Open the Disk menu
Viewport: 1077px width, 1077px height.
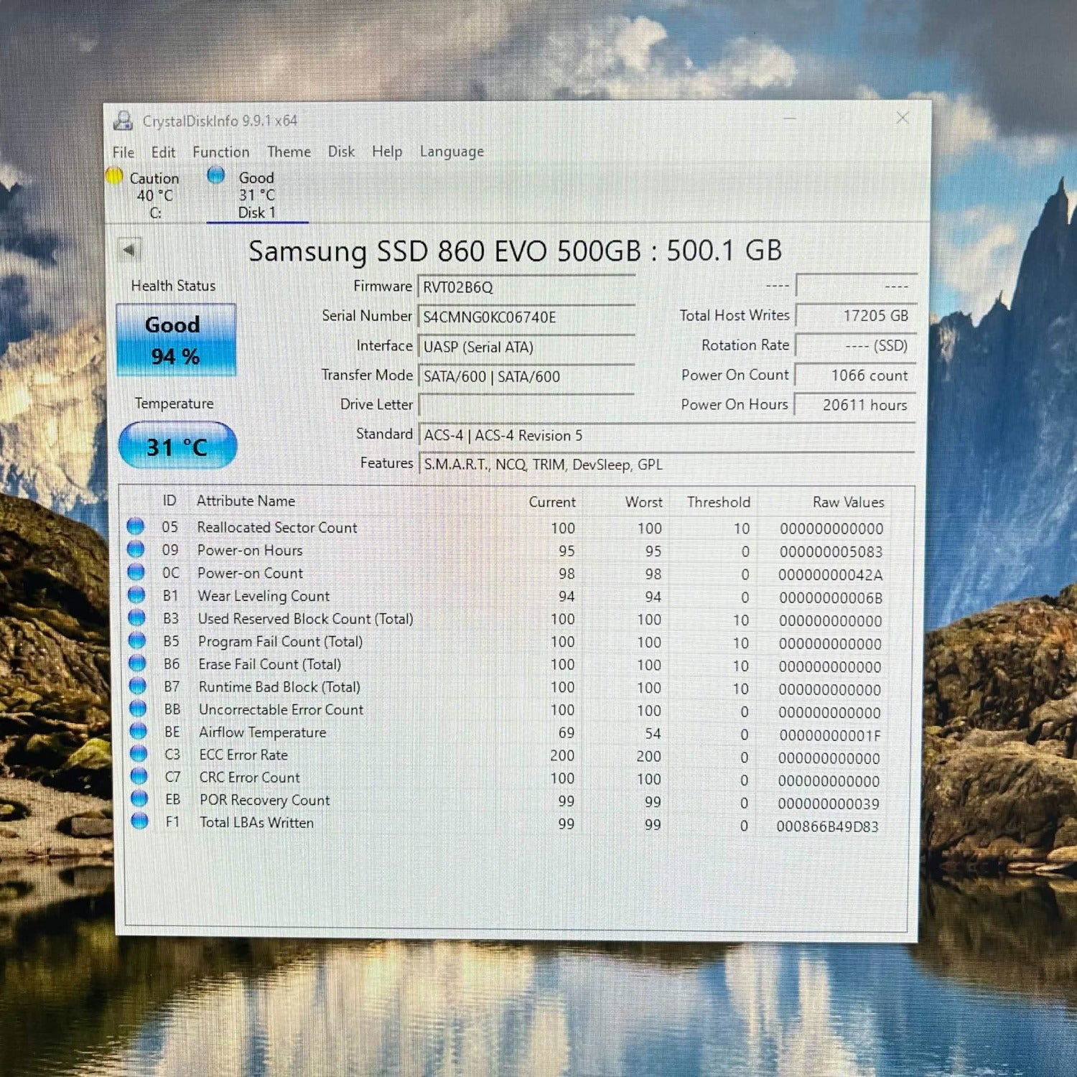tap(341, 151)
